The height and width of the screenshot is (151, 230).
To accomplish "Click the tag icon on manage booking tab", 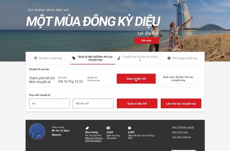I will (74, 58).
